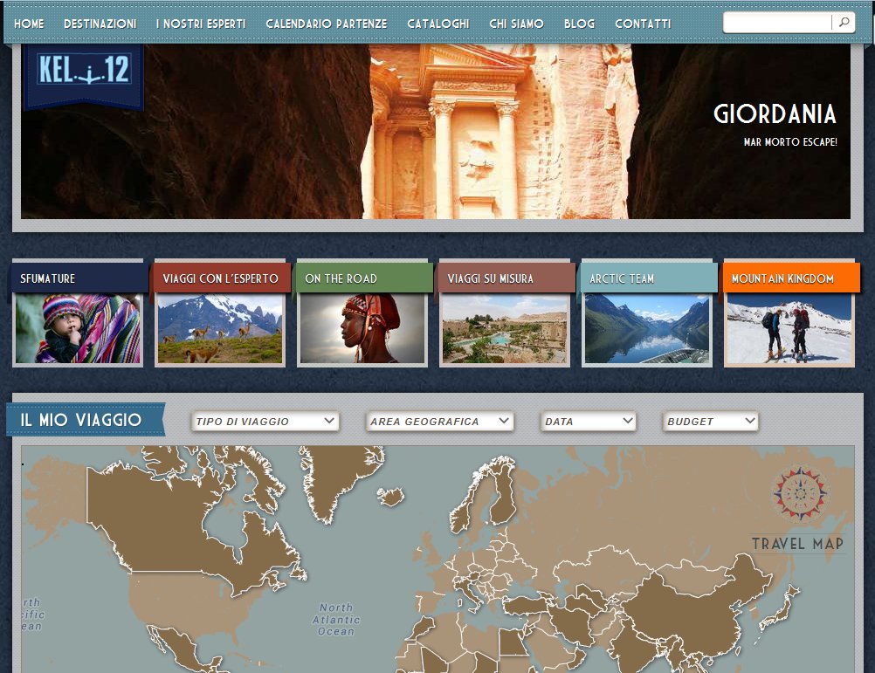
Task: Open Calendario Partenze in navigation
Action: (327, 24)
